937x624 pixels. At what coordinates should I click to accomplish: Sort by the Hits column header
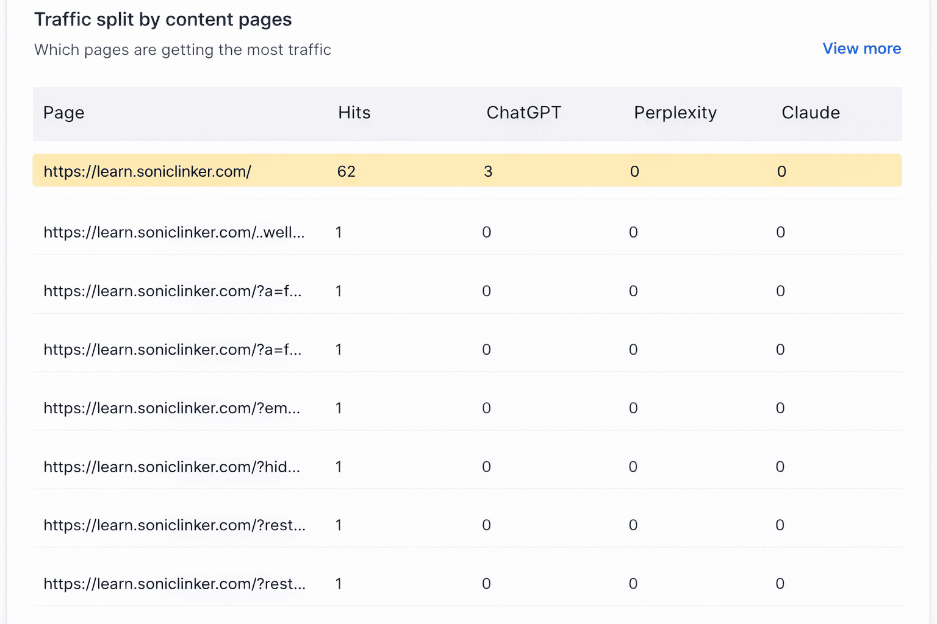pyautogui.click(x=354, y=113)
